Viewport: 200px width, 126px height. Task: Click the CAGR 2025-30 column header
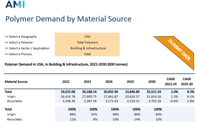[187, 81]
